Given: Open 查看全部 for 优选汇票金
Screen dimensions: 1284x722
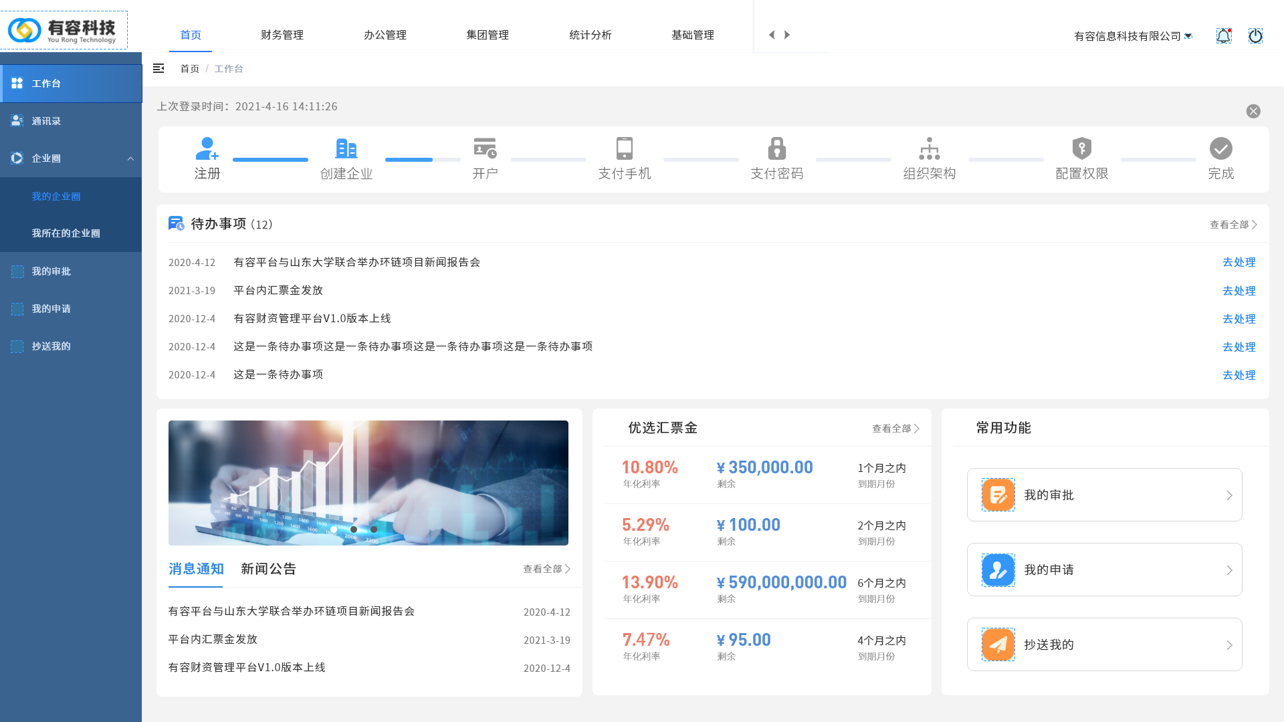Looking at the screenshot, I should point(896,429).
